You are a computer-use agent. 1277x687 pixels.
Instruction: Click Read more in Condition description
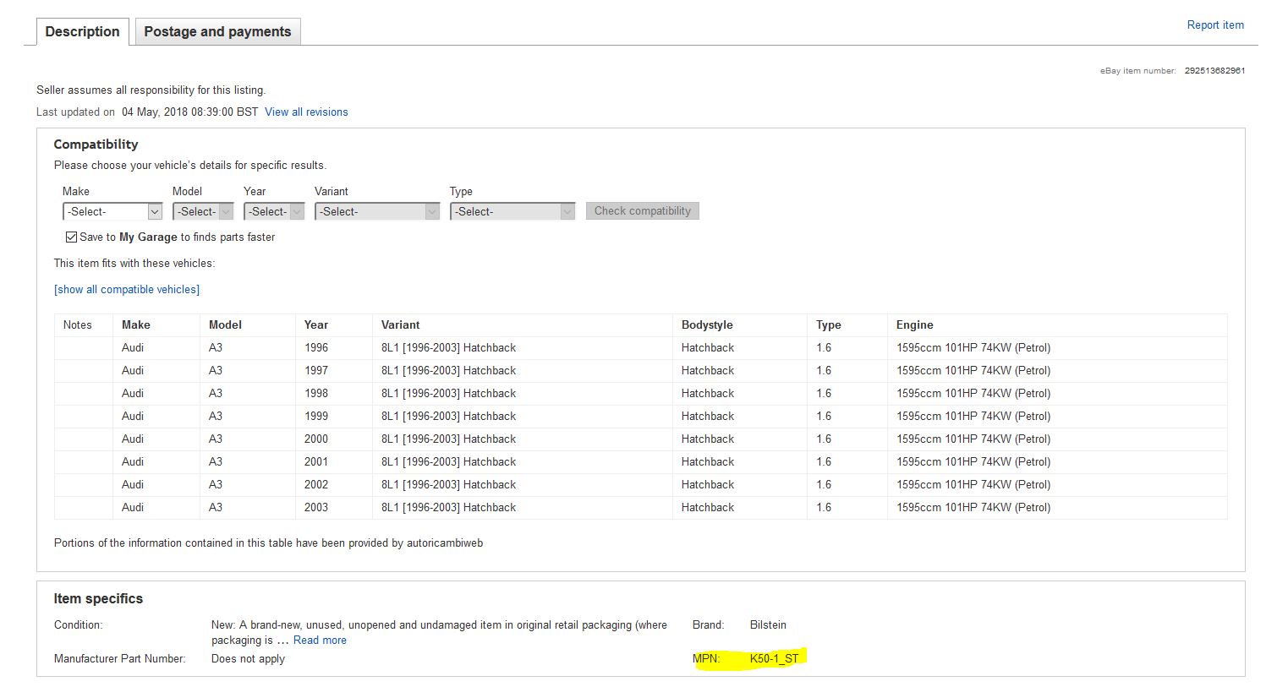tap(320, 641)
